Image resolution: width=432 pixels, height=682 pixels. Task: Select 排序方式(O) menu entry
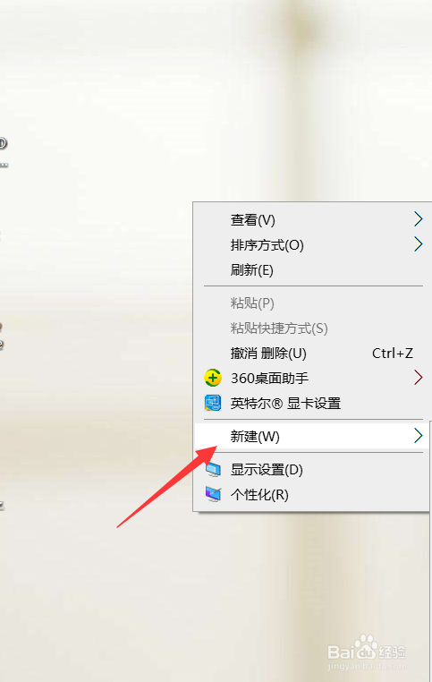pyautogui.click(x=311, y=245)
